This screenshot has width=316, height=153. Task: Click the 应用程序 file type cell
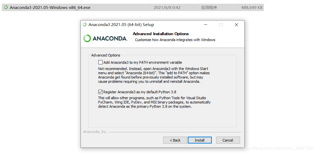coord(209,8)
